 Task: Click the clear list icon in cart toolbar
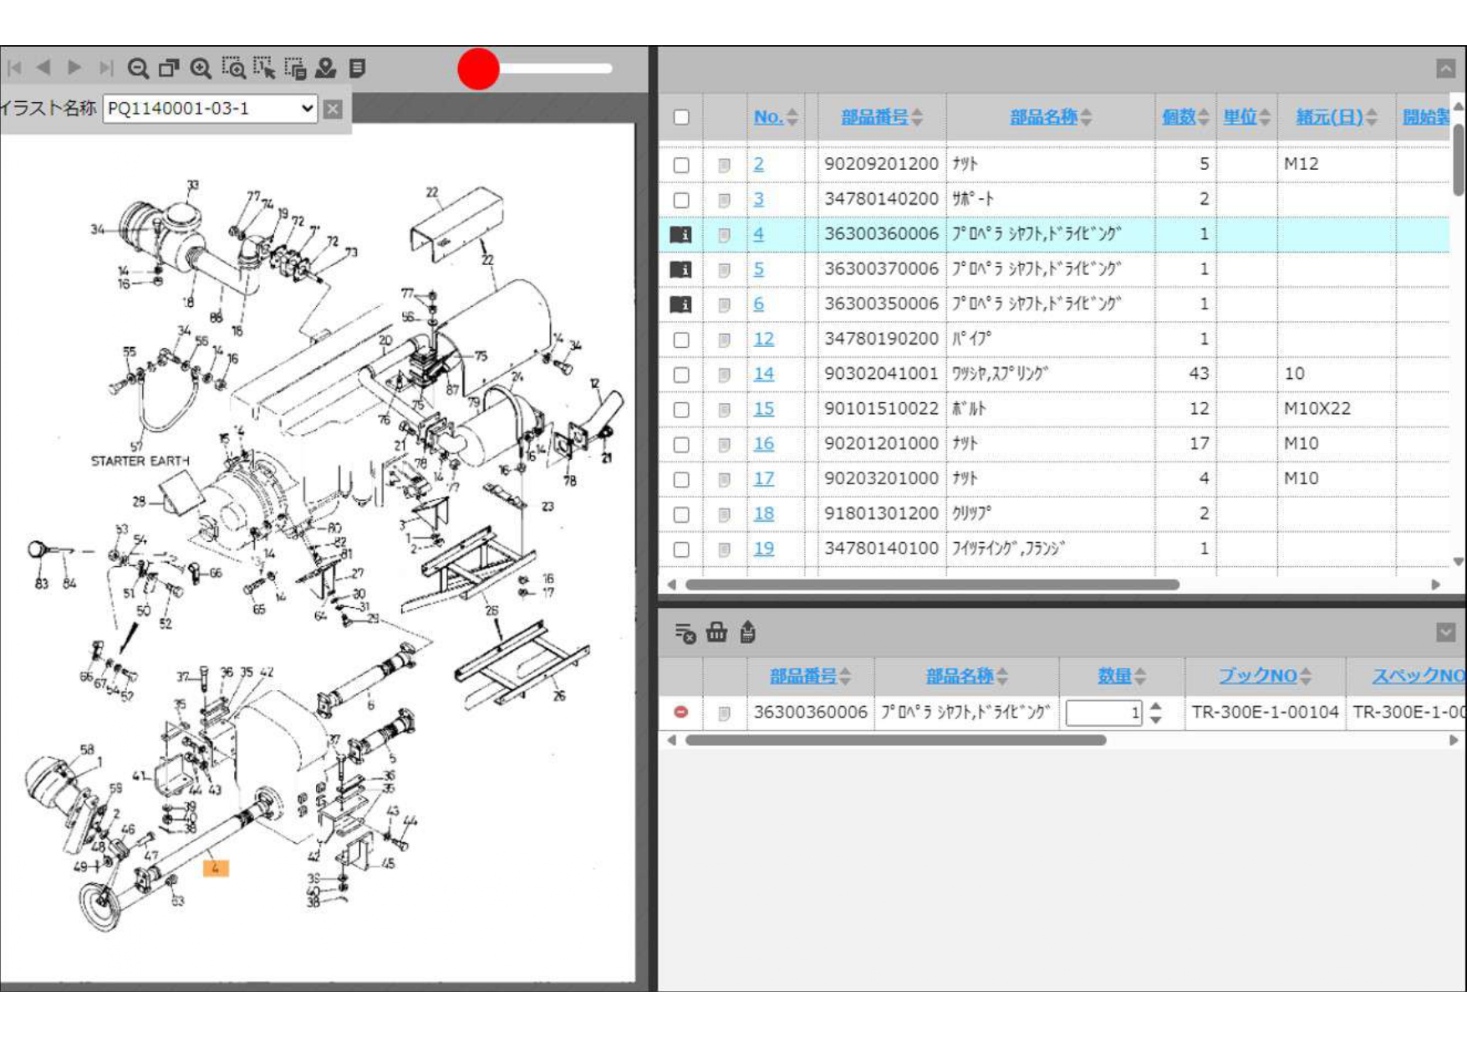pos(685,633)
